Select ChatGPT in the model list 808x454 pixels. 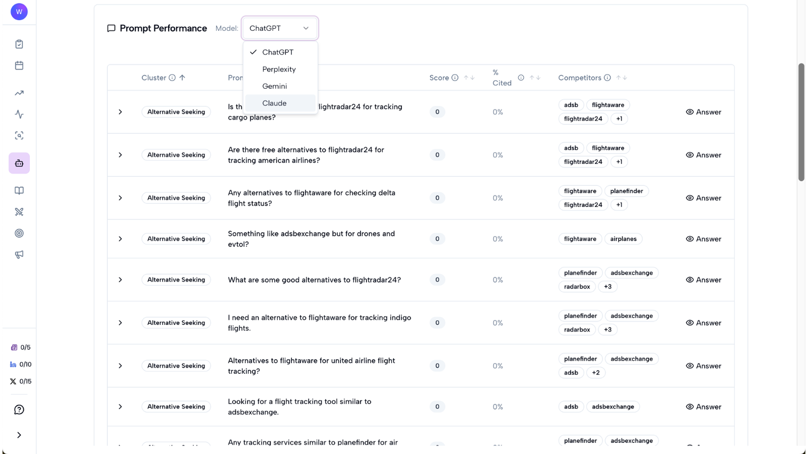[x=280, y=52]
